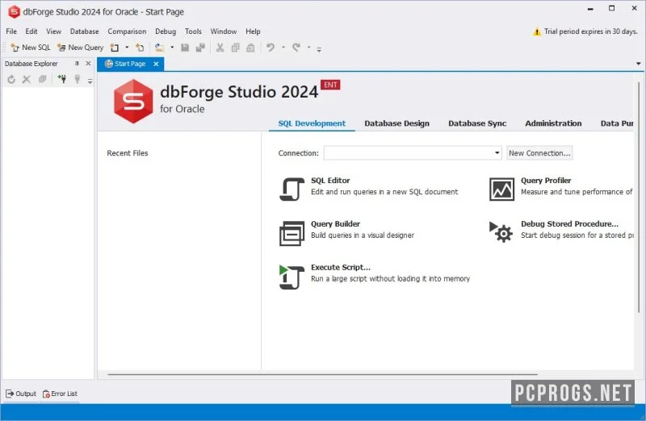Switch to the Database Design tab
646x421 pixels.
396,123
